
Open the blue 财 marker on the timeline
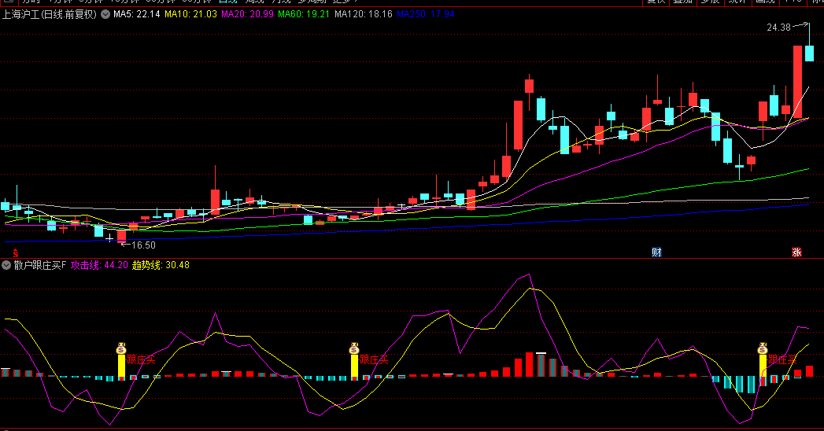[x=656, y=252]
